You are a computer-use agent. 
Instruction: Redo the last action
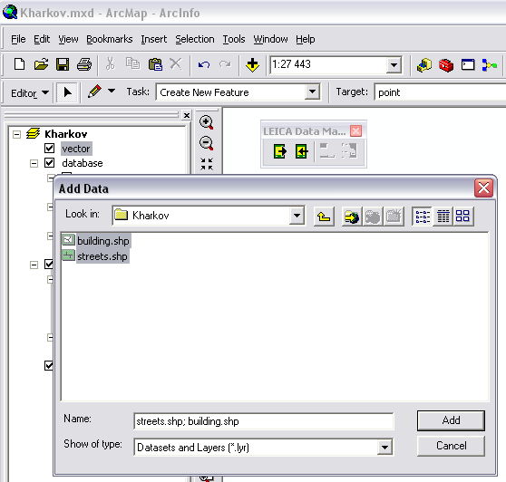pyautogui.click(x=225, y=64)
